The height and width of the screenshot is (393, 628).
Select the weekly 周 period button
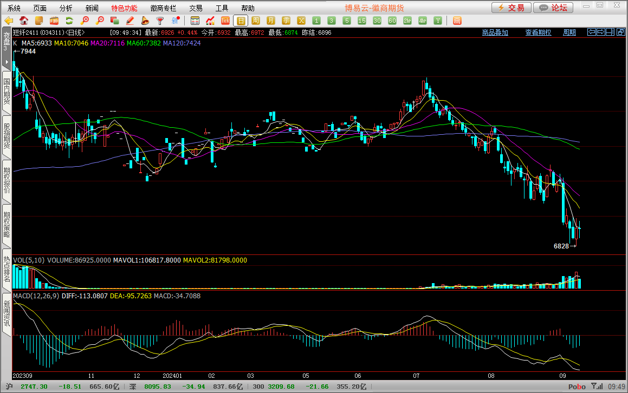pyautogui.click(x=256, y=21)
